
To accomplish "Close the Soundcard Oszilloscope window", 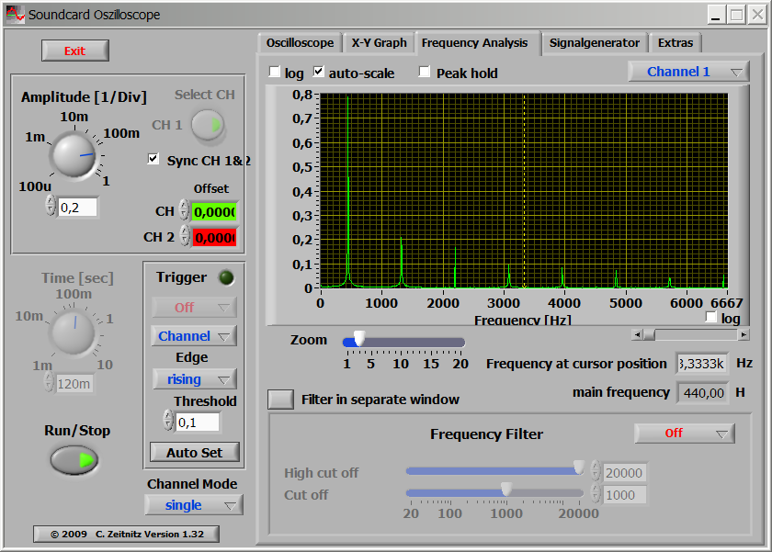I will tap(757, 15).
